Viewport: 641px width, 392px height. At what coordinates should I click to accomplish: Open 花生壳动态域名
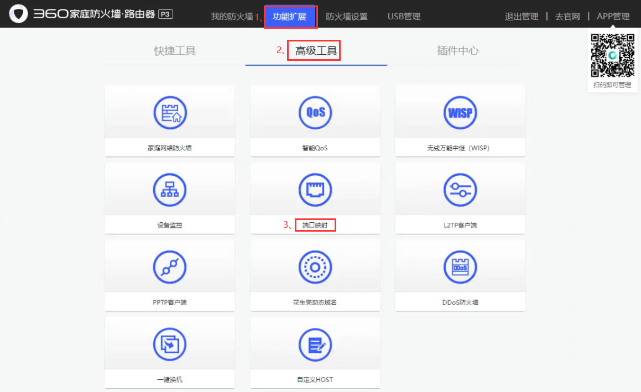coord(315,275)
